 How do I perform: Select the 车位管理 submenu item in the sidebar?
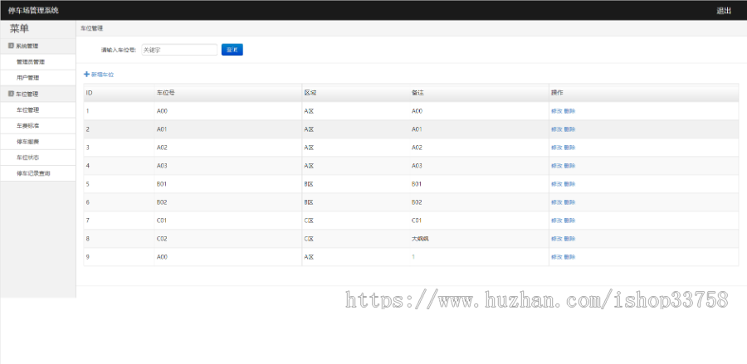click(37, 110)
